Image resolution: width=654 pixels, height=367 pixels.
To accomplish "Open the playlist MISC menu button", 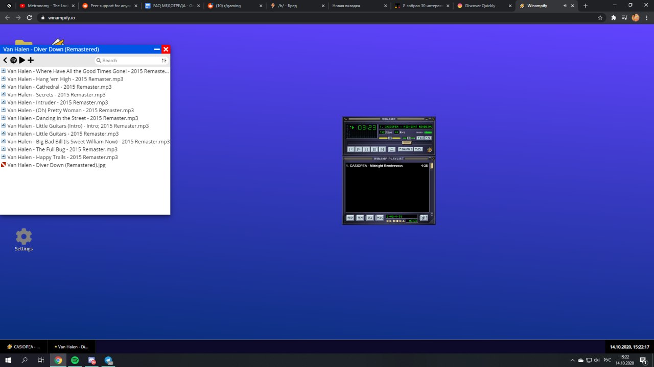I will coord(380,218).
